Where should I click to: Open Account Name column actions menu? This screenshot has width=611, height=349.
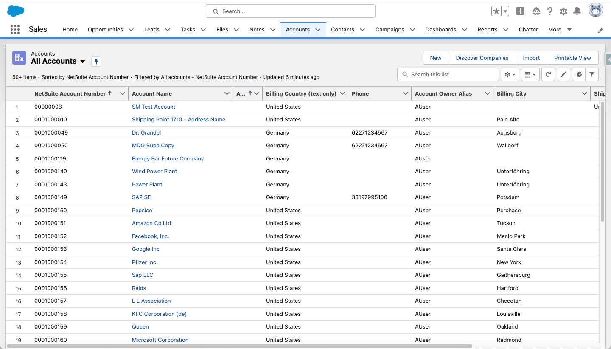coord(227,93)
